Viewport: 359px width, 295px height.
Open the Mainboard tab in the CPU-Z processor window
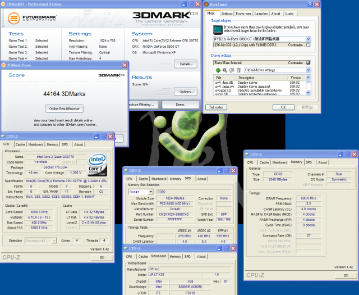[36, 144]
